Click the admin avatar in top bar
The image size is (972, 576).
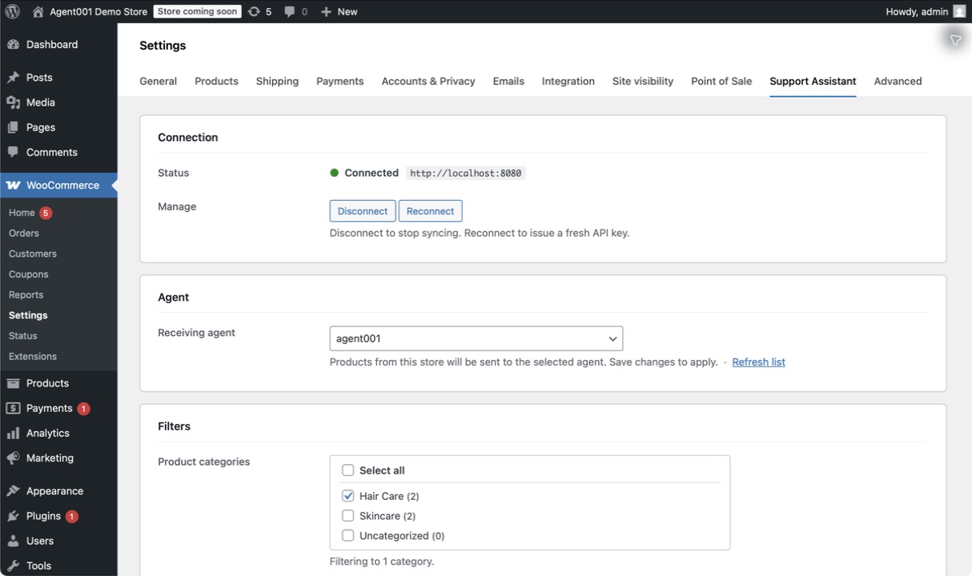959,11
